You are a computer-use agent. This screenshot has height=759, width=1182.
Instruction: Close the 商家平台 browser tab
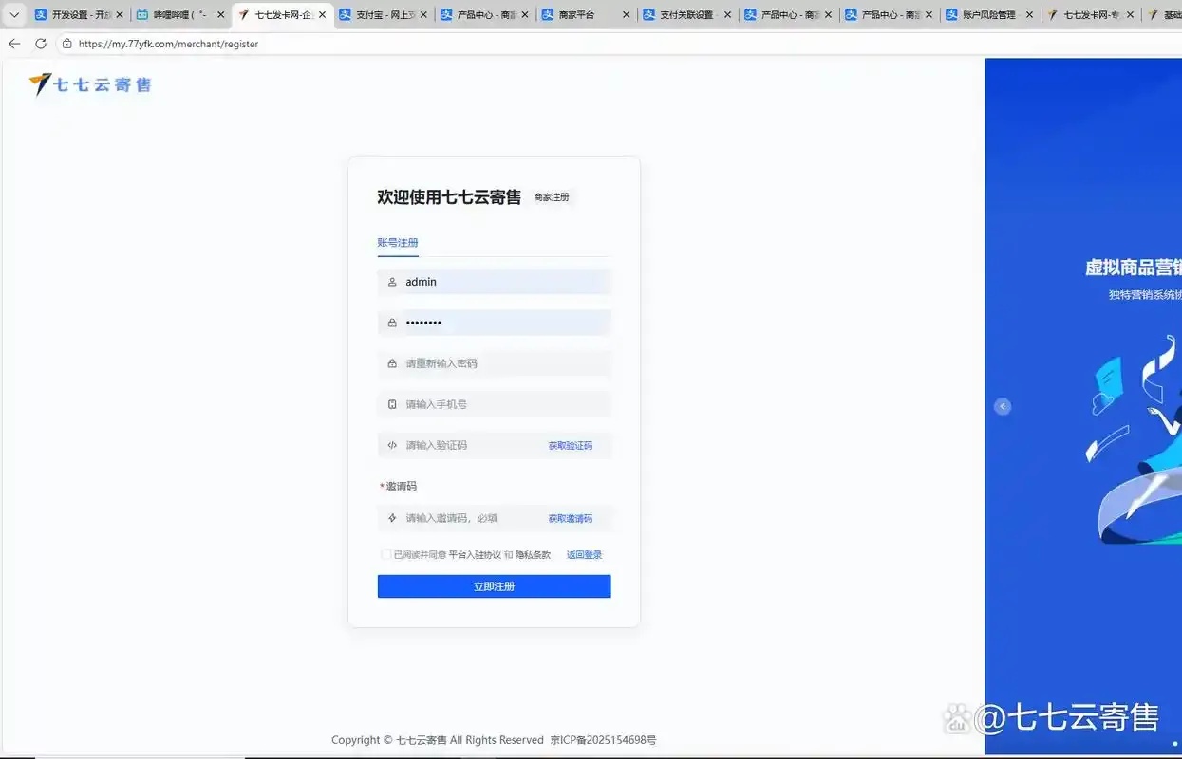[627, 15]
